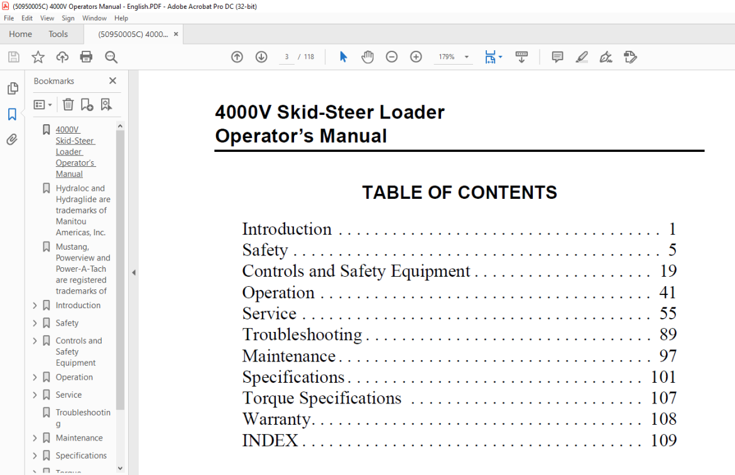
Task: Open the Maintenance bookmark link
Action: 79,438
